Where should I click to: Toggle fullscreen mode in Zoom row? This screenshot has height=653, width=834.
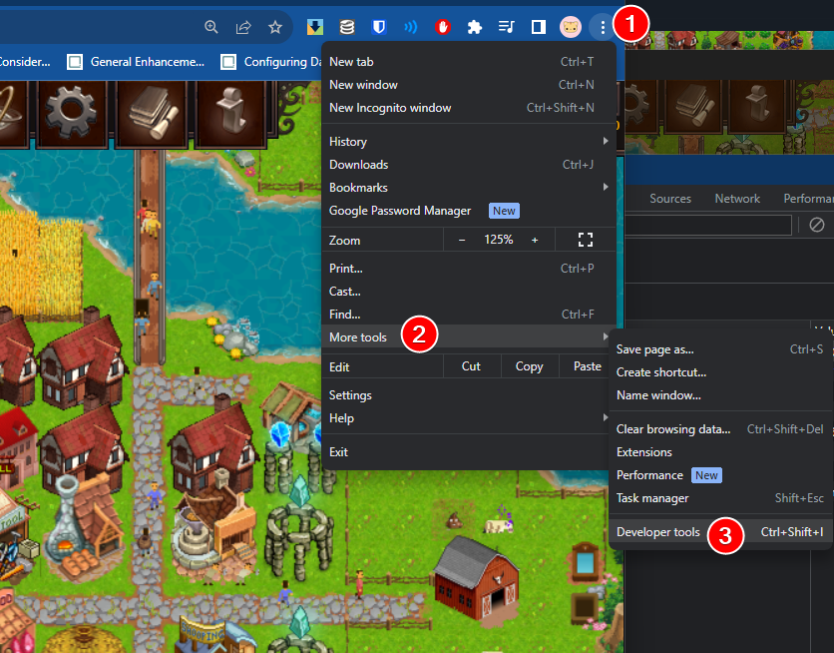(x=586, y=240)
